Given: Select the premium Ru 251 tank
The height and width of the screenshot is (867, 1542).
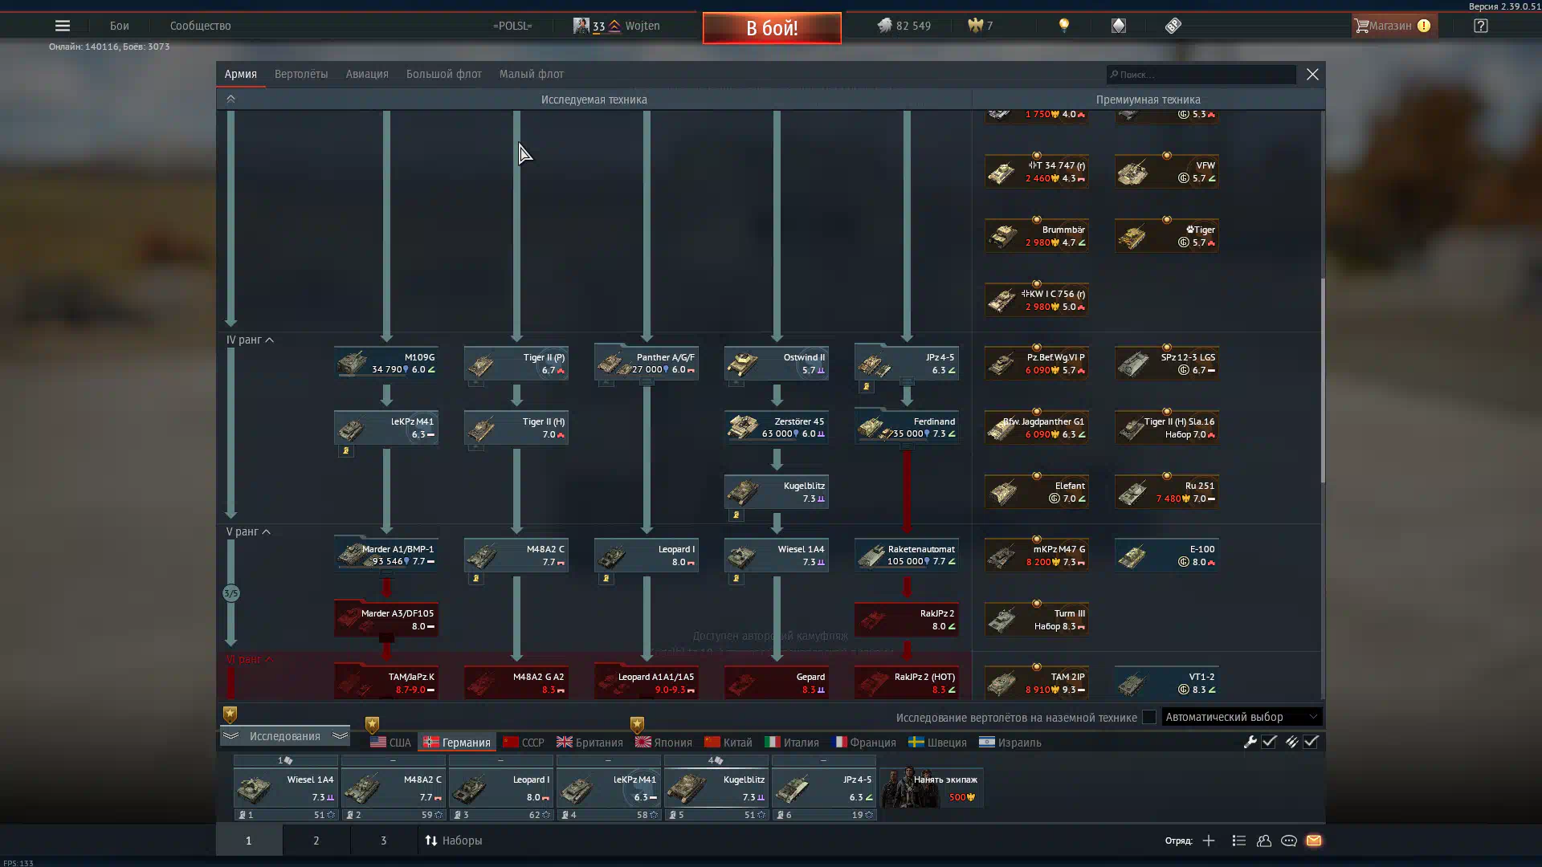Looking at the screenshot, I should [1167, 492].
